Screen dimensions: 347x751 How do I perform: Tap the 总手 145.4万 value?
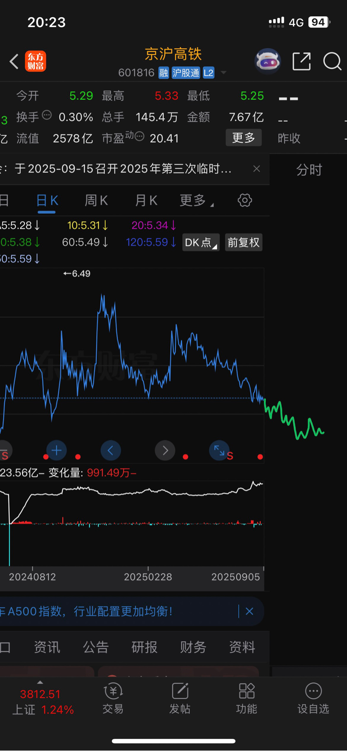point(157,117)
